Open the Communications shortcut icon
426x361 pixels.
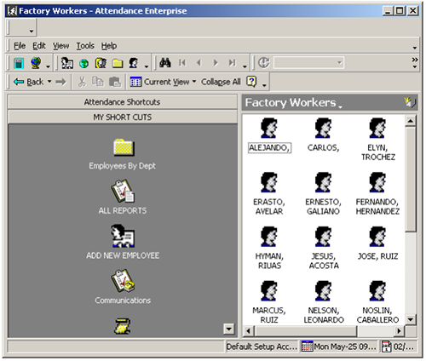(123, 281)
